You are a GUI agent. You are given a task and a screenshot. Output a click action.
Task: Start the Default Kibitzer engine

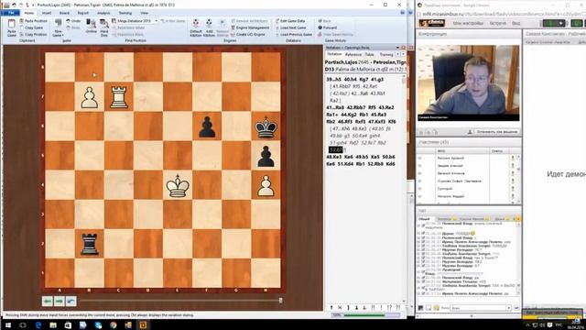(196, 27)
